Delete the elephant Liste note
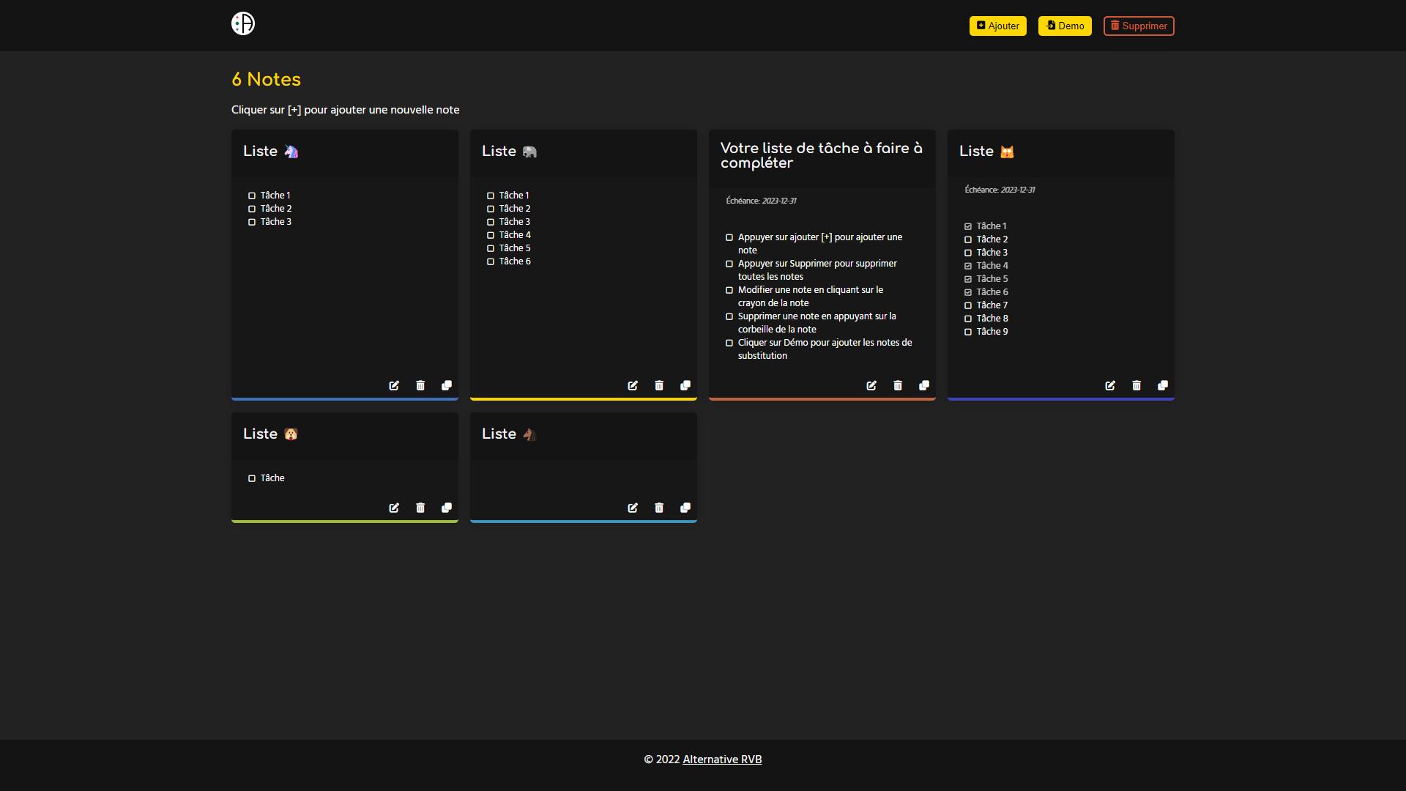 [659, 385]
